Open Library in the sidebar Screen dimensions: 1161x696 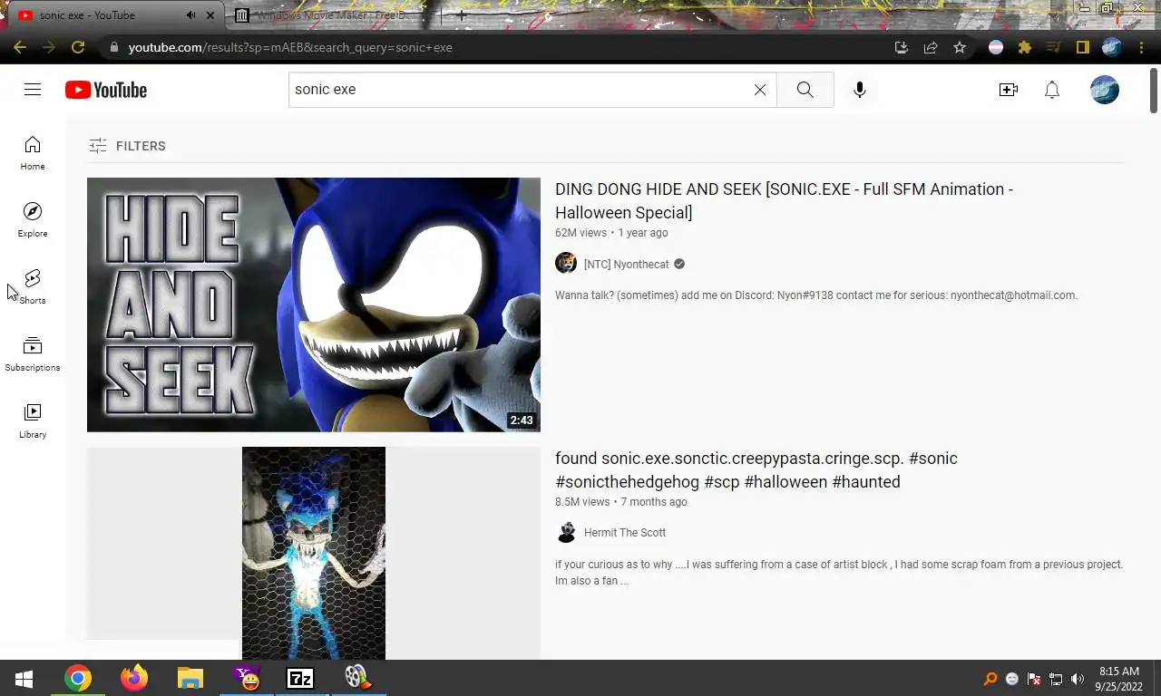33,421
